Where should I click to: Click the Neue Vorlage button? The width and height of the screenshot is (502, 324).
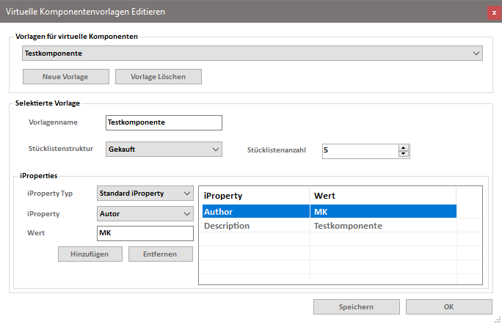(x=66, y=77)
